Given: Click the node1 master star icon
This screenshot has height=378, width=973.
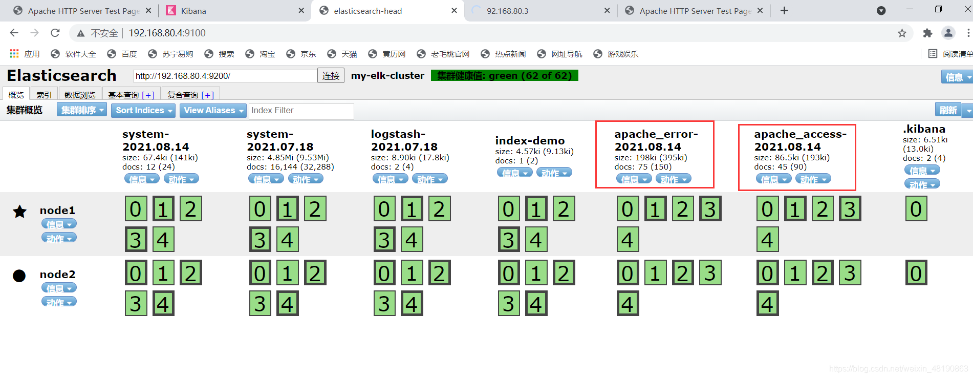Looking at the screenshot, I should [19, 211].
